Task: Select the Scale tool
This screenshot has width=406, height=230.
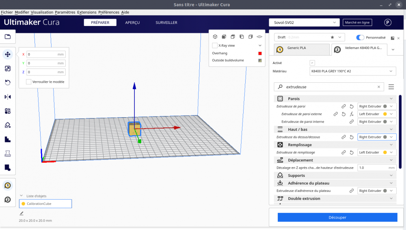Action: 7,69
